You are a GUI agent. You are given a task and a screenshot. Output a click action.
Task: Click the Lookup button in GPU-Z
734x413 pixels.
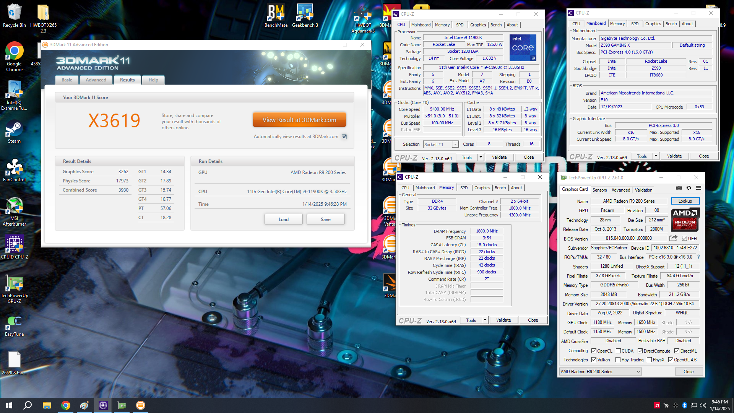(x=685, y=201)
